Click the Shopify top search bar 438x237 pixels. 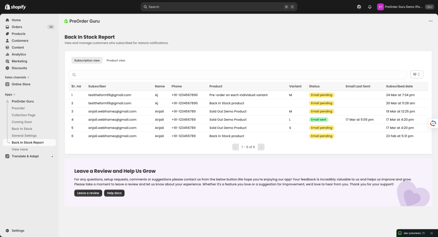click(x=219, y=7)
